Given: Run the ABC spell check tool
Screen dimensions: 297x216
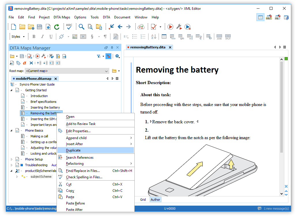Looking at the screenshot, I should [69, 27].
